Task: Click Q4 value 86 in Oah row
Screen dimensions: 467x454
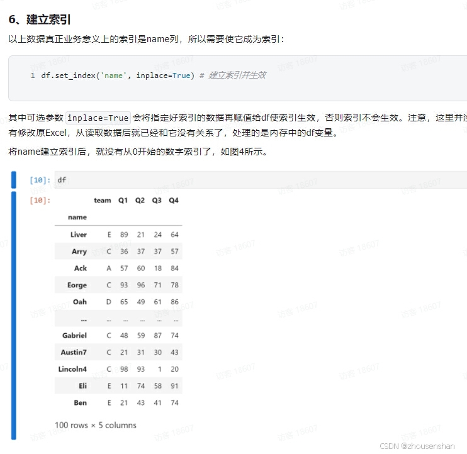Action: pos(174,302)
